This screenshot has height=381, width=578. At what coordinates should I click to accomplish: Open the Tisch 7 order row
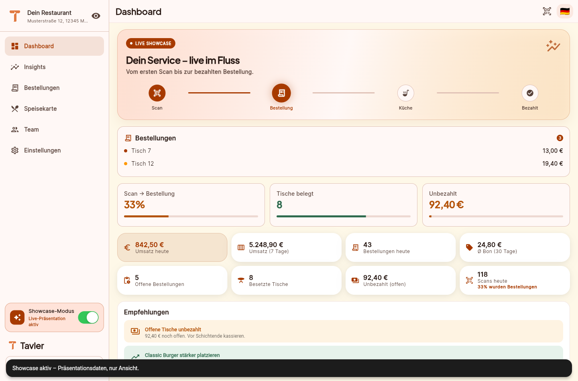(x=344, y=151)
